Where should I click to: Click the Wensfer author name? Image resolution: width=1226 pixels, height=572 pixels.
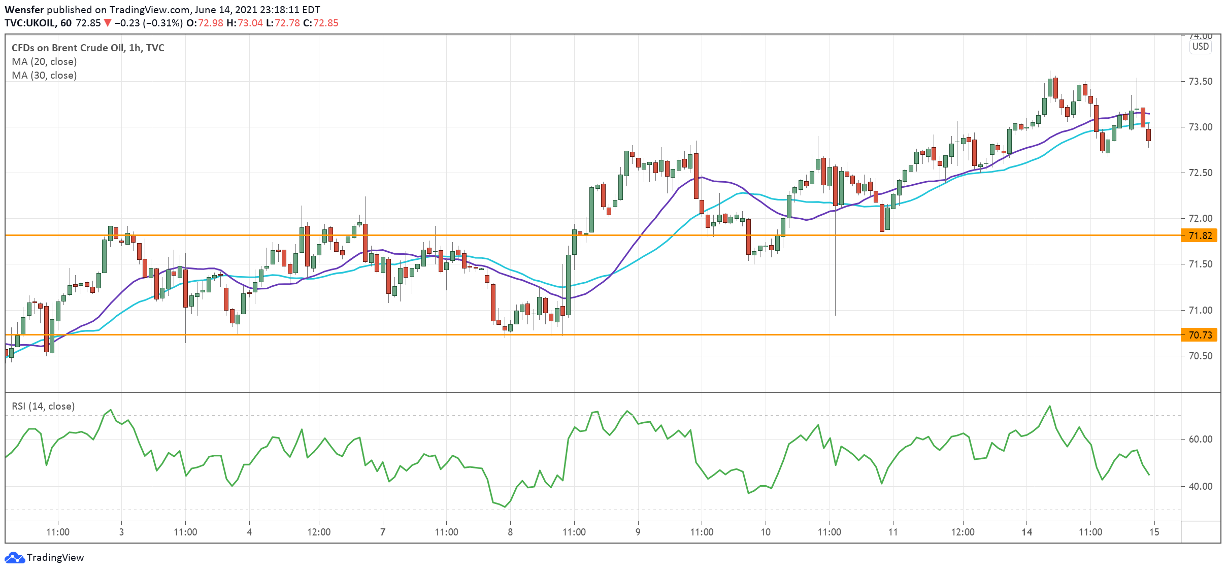pos(24,10)
